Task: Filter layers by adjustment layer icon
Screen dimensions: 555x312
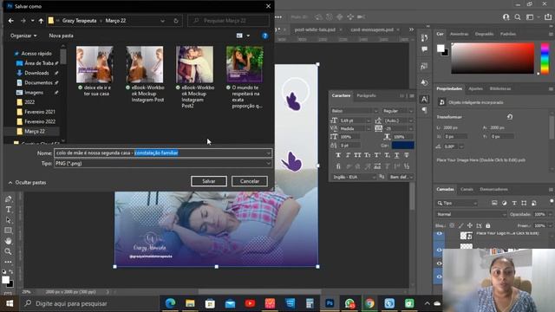Action: [504, 203]
